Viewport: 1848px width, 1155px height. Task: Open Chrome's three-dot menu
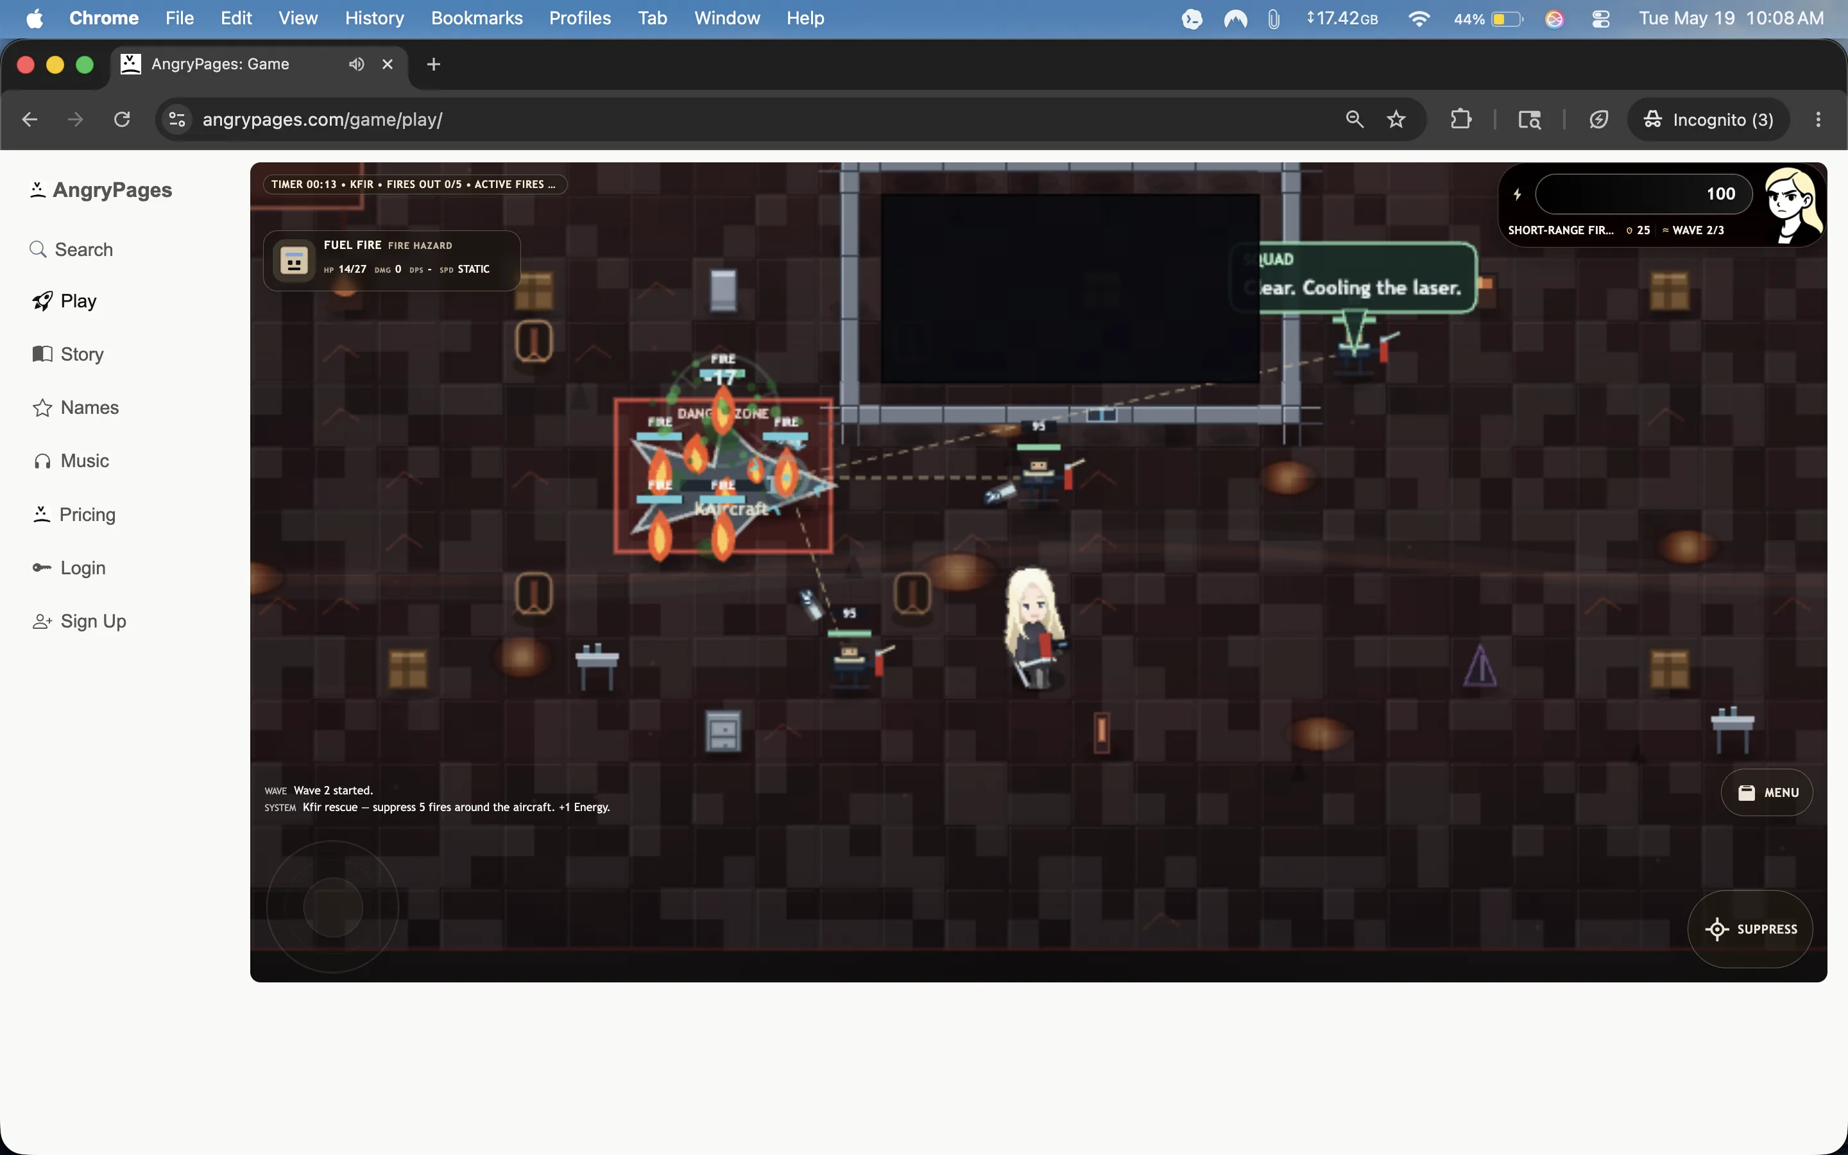pyautogui.click(x=1818, y=119)
